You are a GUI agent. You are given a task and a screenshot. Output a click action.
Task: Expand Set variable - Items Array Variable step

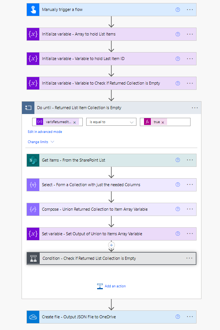[x=112, y=234]
